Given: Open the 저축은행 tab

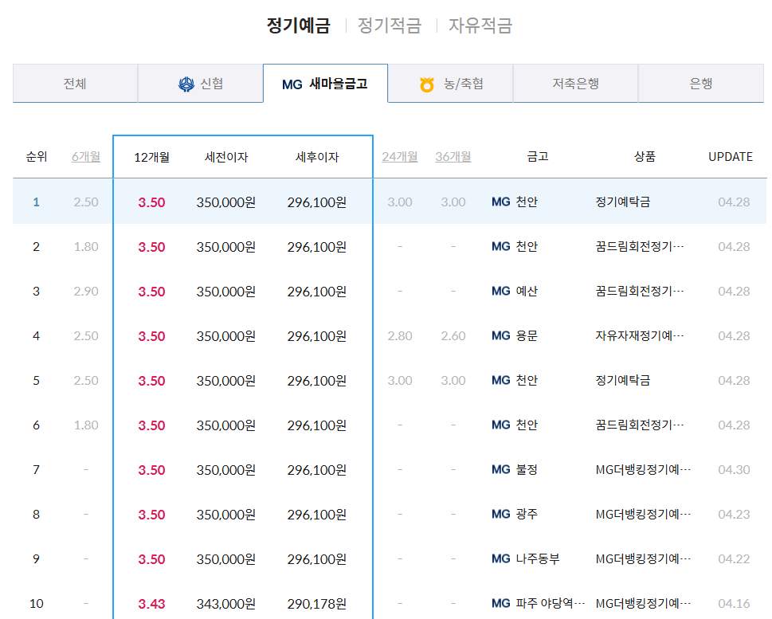Looking at the screenshot, I should click(575, 83).
